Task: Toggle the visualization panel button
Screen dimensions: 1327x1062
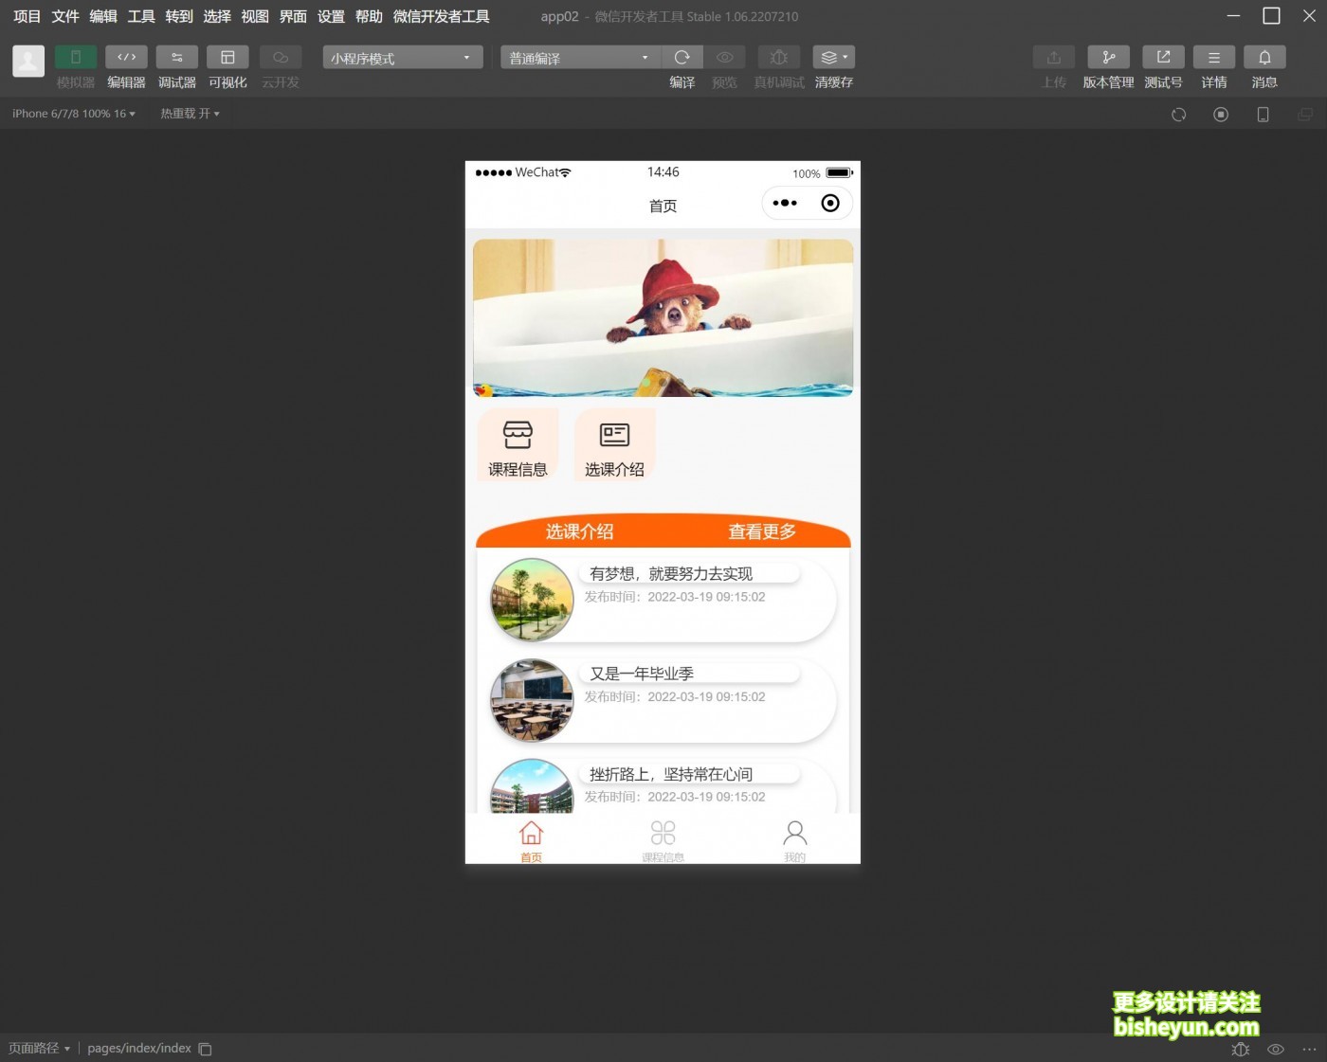Action: (x=227, y=57)
